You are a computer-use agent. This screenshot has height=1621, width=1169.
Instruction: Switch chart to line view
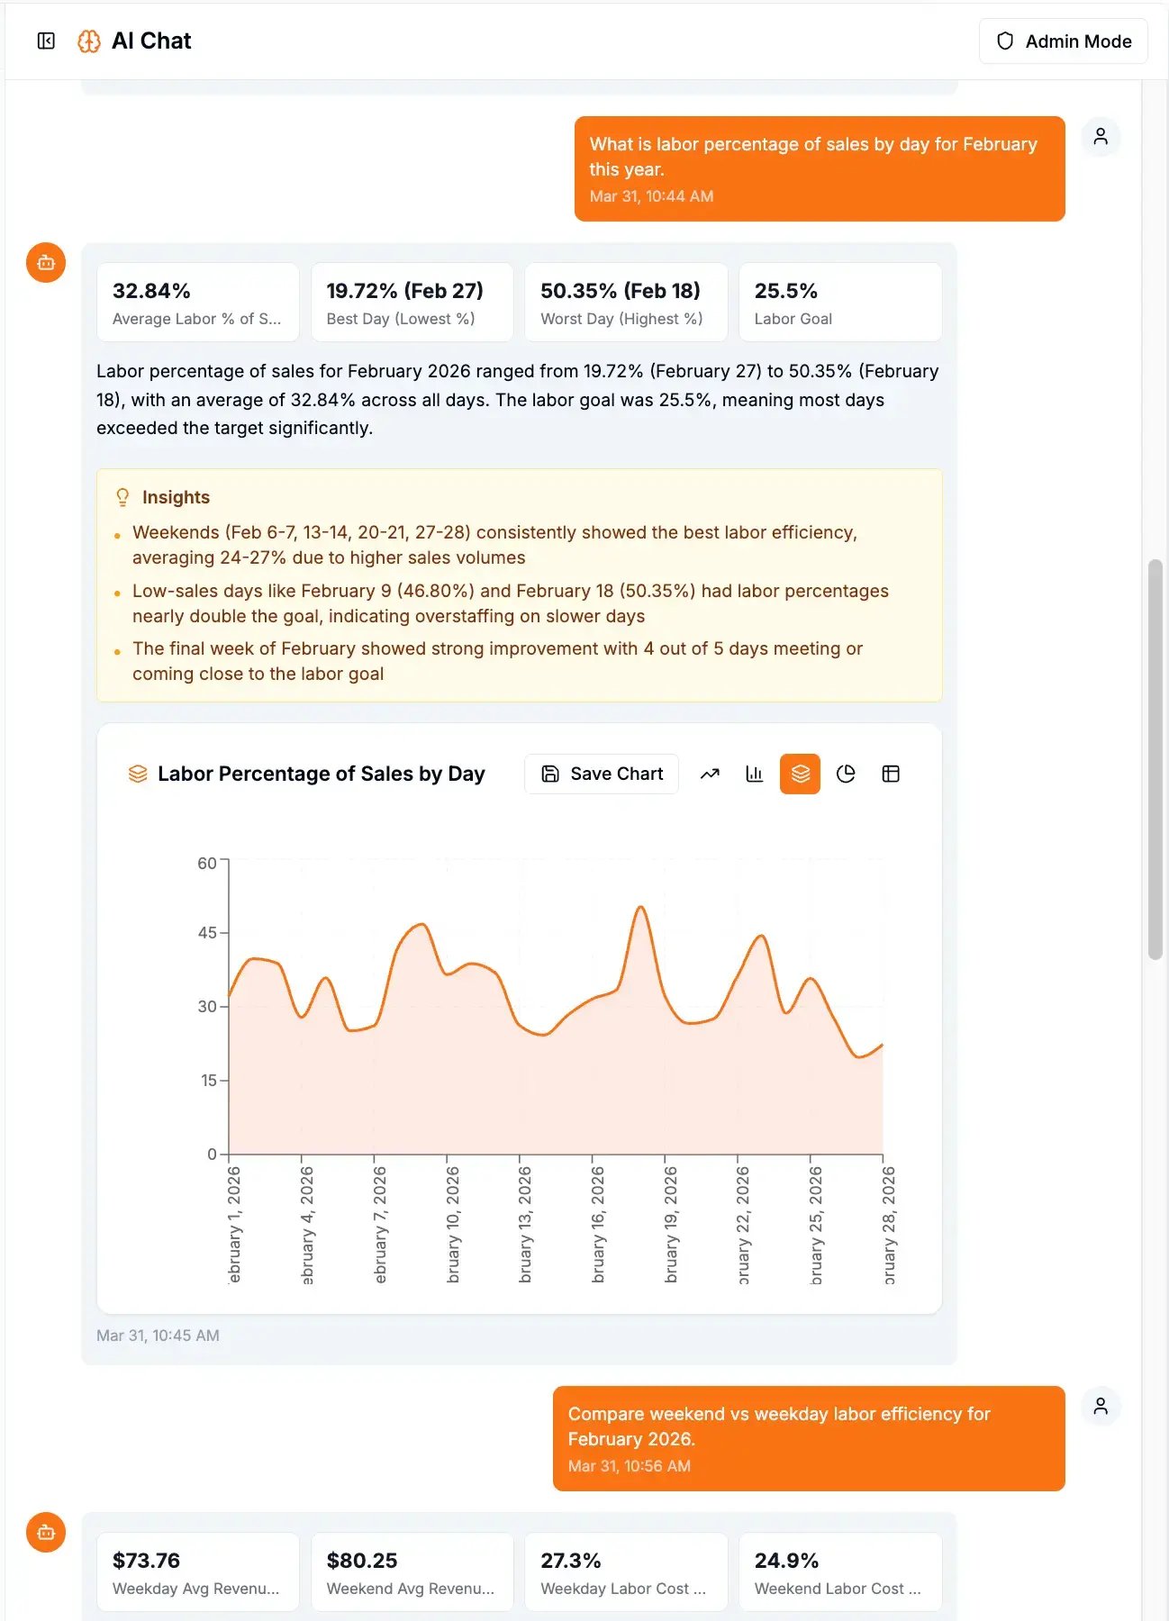710,774
